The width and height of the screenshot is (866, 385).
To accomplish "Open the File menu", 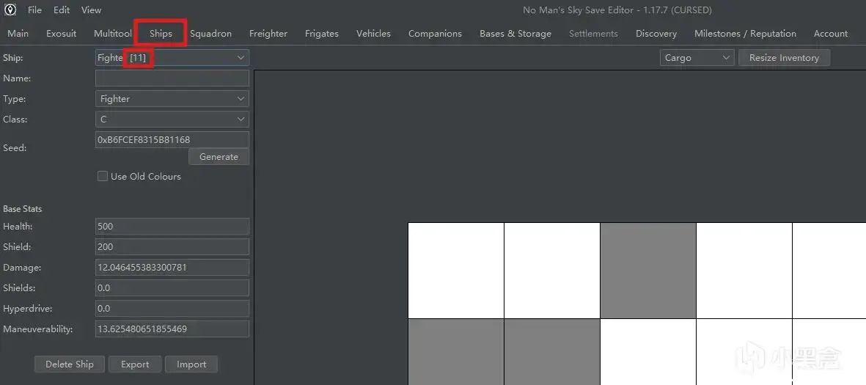I will (34, 10).
